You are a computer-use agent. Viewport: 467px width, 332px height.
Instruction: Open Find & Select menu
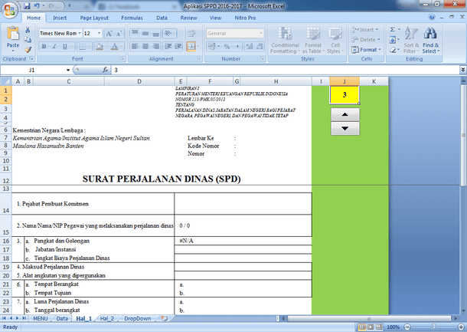click(431, 41)
